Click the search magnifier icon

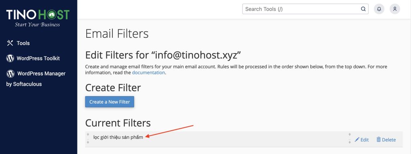coord(363,9)
